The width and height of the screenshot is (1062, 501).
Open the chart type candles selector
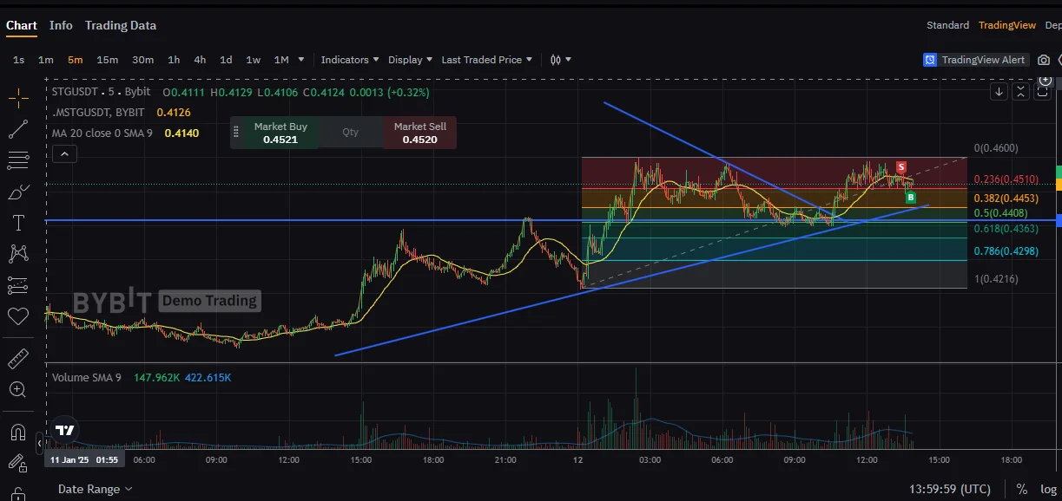[560, 60]
